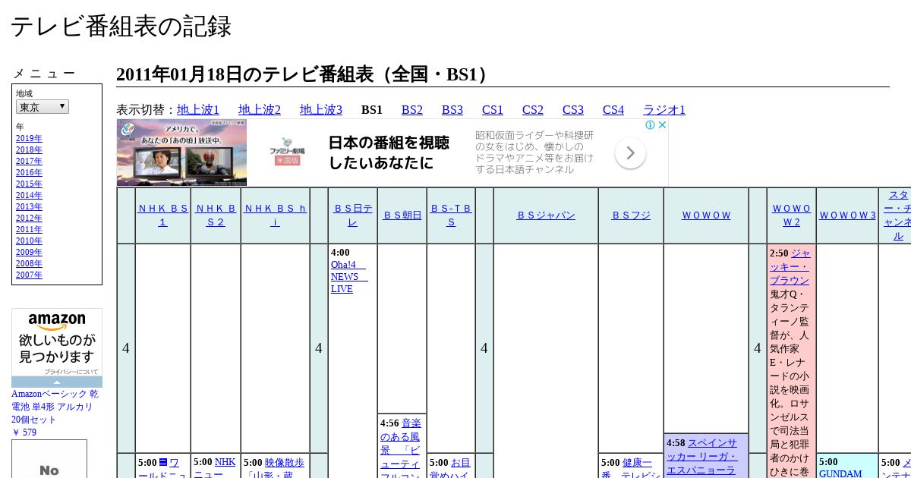
Task: Open the NHK BS2 channel header link
Action: click(x=216, y=215)
